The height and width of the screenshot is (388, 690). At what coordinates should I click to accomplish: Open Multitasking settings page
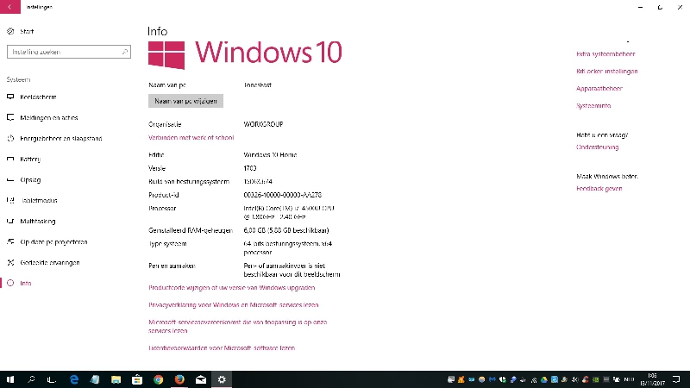[x=38, y=221]
